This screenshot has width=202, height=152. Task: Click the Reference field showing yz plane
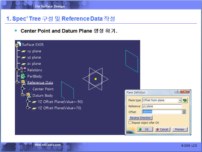pos(162,106)
